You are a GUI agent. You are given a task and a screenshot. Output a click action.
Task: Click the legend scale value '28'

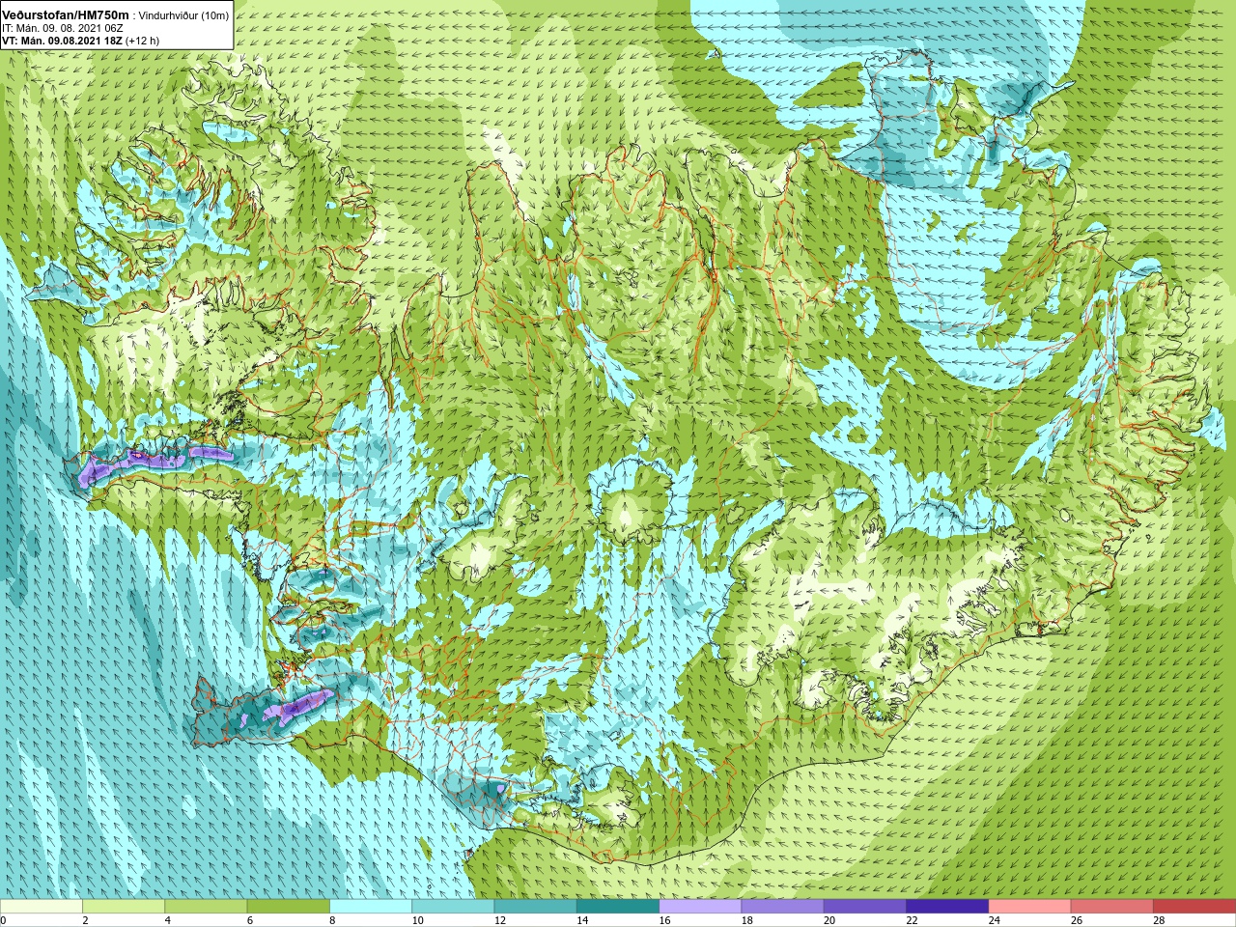[1158, 920]
